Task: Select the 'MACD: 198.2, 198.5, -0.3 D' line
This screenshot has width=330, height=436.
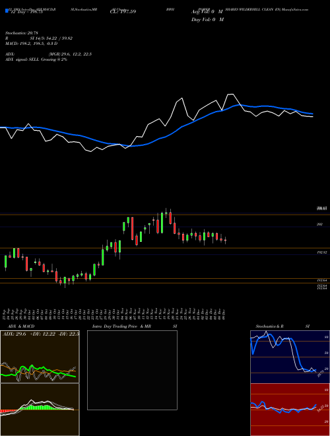Action: point(32,44)
